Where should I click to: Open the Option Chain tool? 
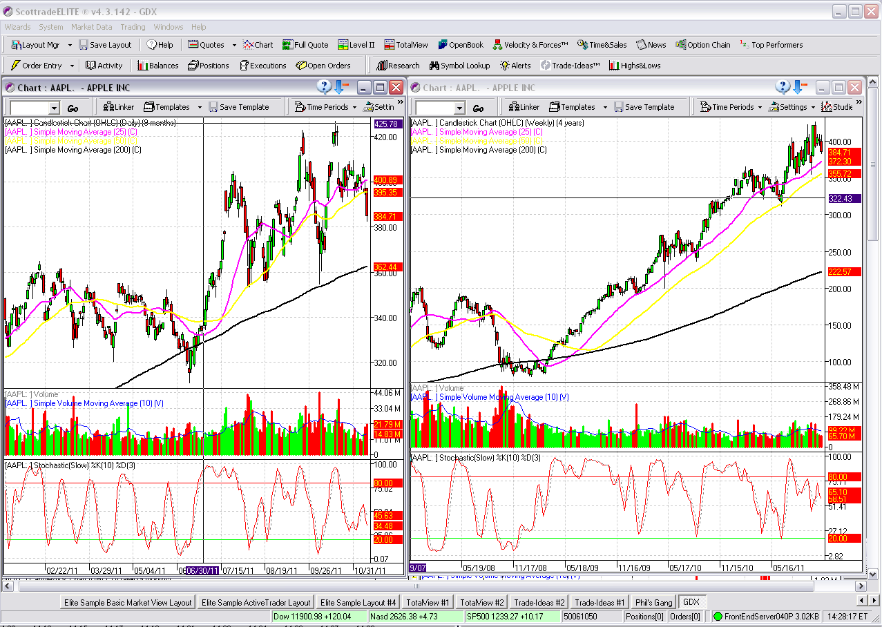(x=703, y=45)
